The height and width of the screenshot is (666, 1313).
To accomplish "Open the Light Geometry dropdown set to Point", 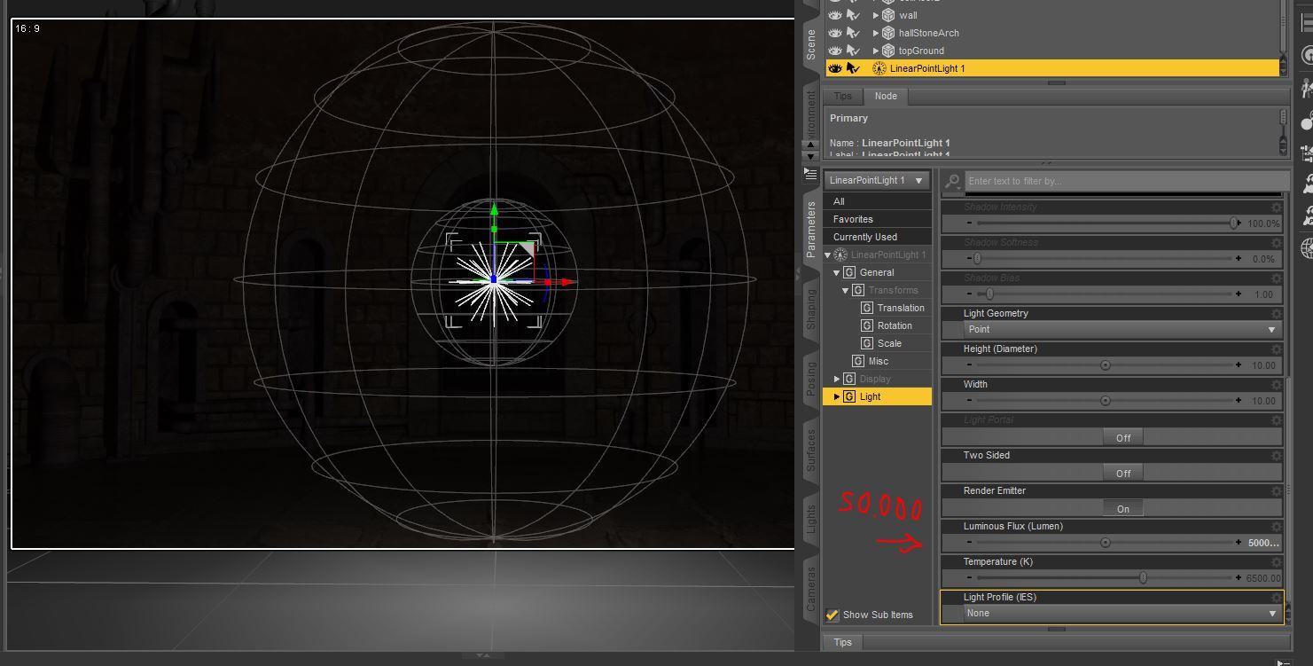I will (x=1122, y=330).
